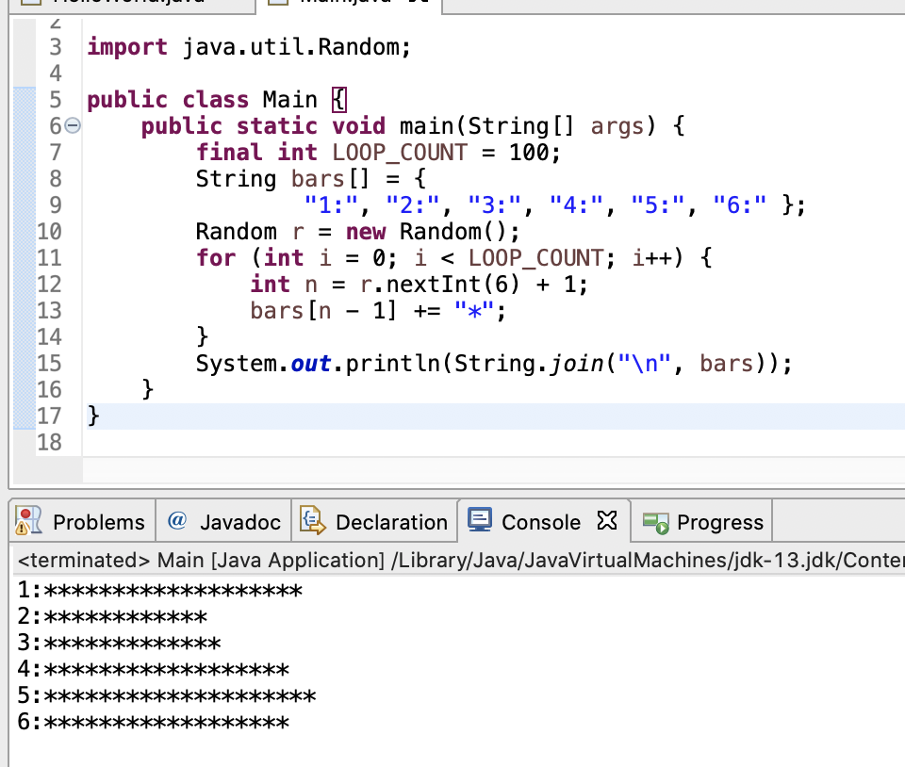This screenshot has height=767, width=905.
Task: Click the new Random() line
Action: [357, 232]
